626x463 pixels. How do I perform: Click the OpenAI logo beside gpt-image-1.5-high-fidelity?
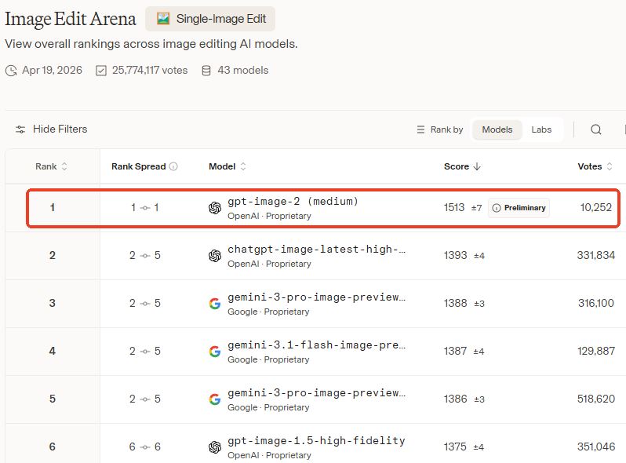[x=215, y=447]
